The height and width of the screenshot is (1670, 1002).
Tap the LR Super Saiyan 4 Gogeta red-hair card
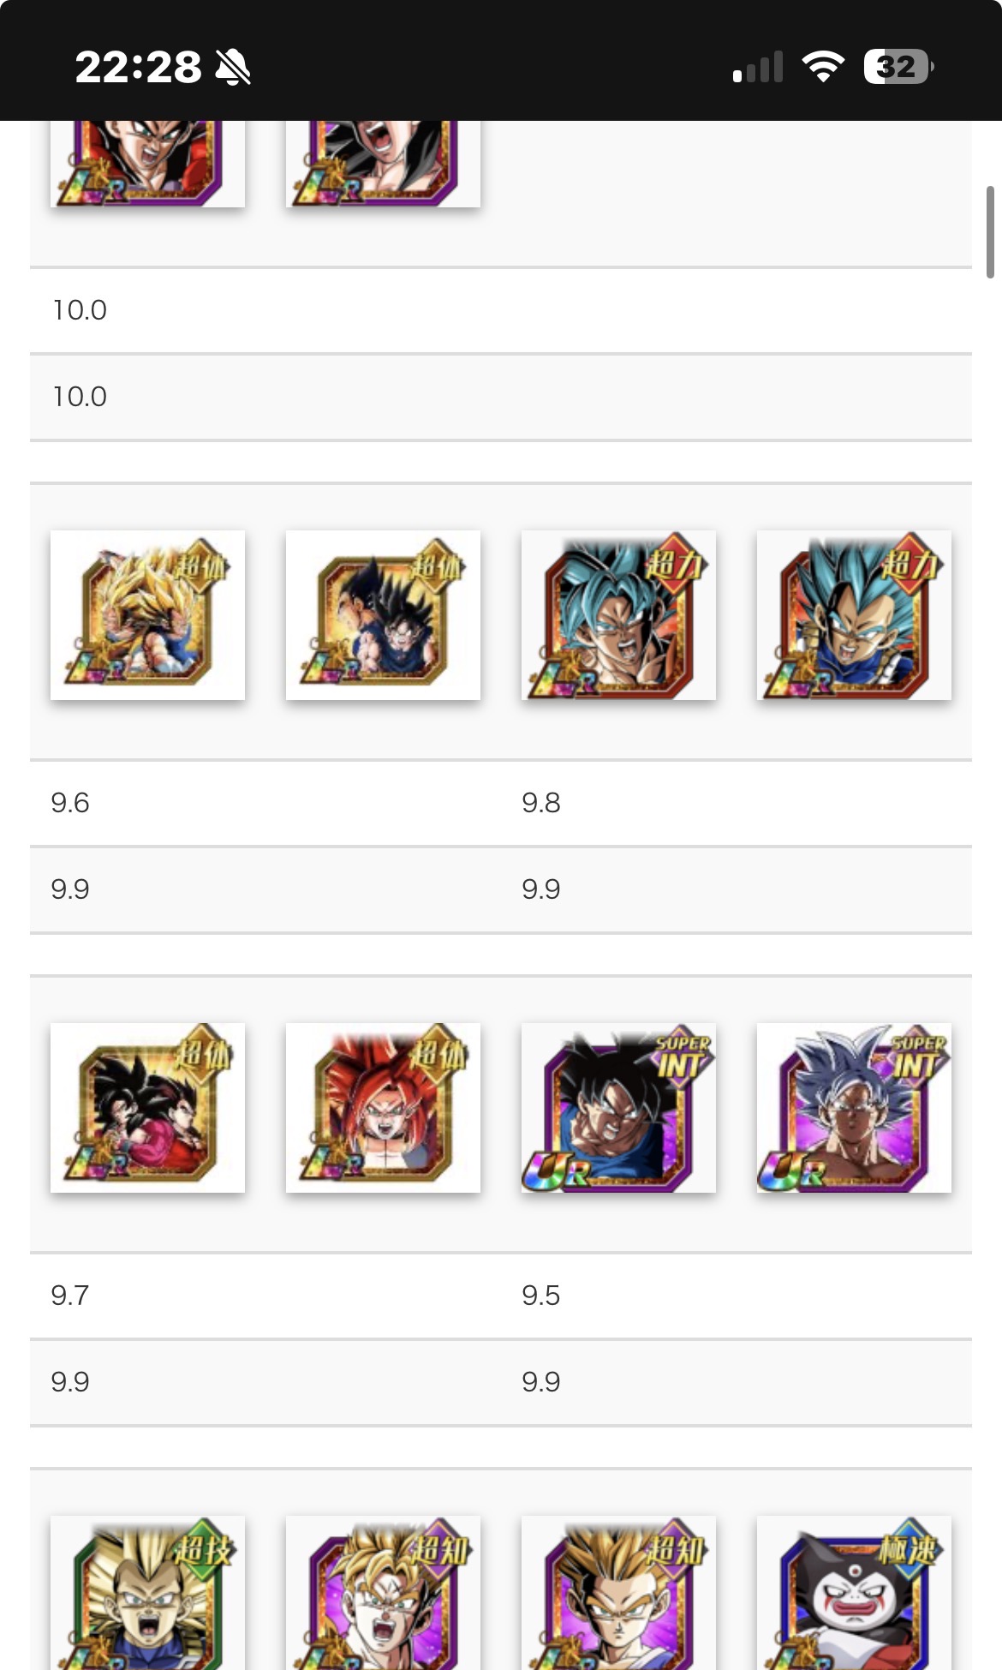click(383, 1108)
